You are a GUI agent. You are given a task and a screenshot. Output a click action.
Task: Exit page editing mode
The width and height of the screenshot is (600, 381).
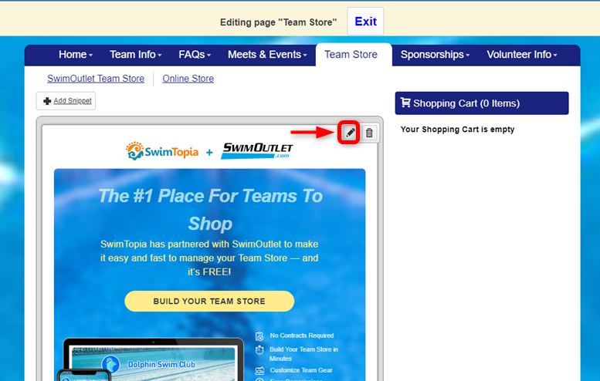(365, 22)
